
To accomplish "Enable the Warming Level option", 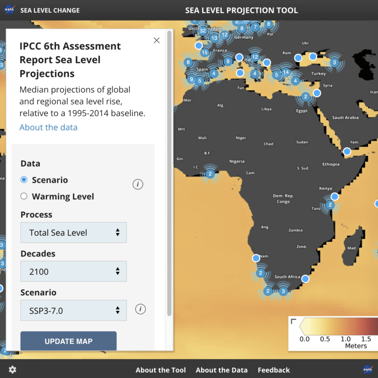I will point(24,196).
